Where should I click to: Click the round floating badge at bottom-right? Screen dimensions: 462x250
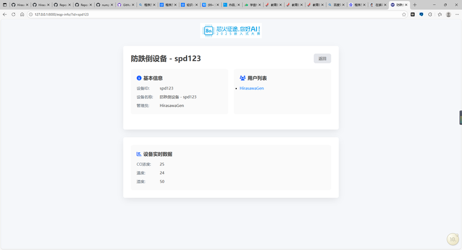coord(453,239)
